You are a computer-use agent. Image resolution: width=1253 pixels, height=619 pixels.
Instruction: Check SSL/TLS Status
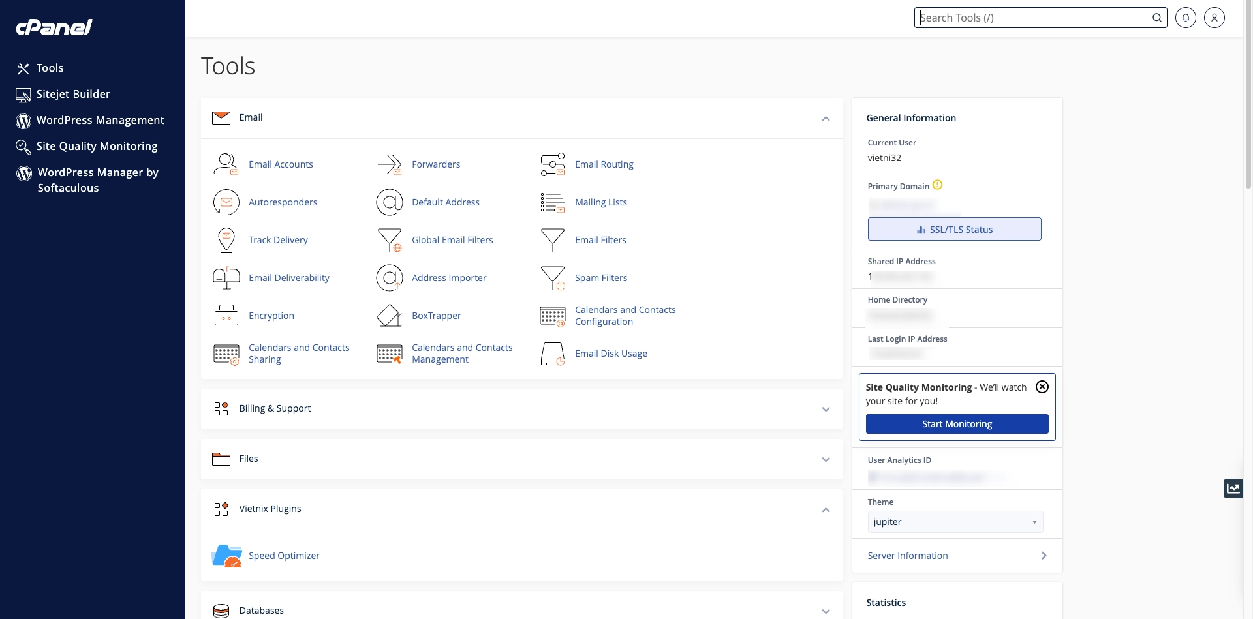[954, 229]
